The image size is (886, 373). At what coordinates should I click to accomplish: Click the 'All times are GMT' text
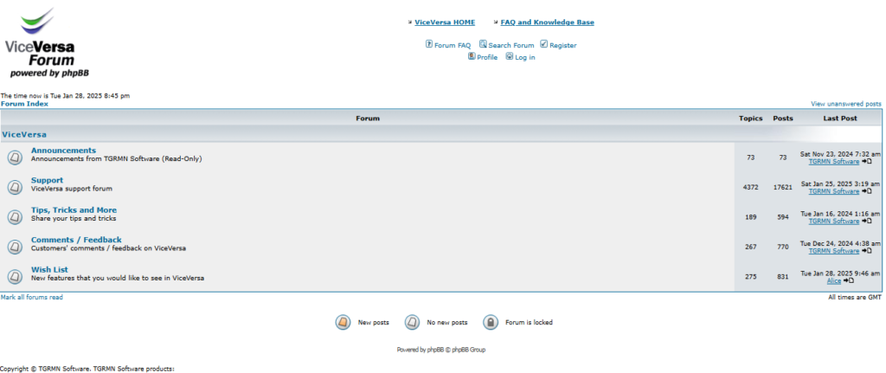pos(855,297)
